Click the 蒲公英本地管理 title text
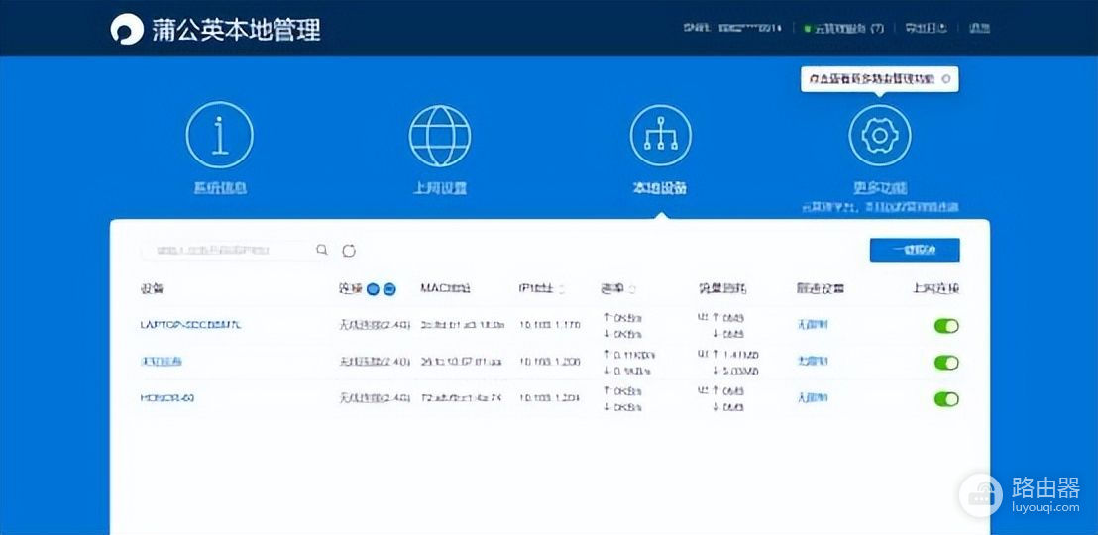The width and height of the screenshot is (1098, 535). pos(237,30)
